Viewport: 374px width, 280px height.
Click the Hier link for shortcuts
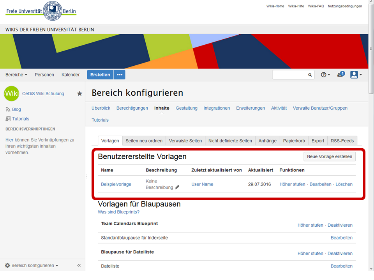click(x=9, y=140)
